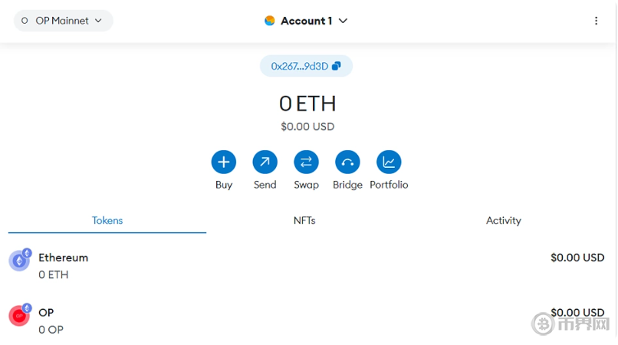Viewport: 618px width, 345px height.
Task: Open the Account 1 selector dropdown
Action: 343,21
